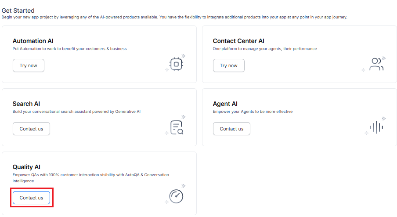Select the Quality AI card title
This screenshot has width=397, height=217.
[26, 167]
